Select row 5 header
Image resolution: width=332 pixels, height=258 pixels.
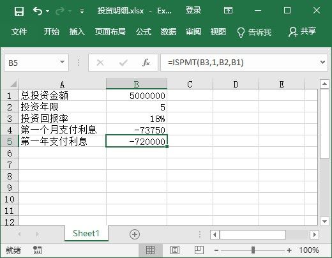click(10, 142)
